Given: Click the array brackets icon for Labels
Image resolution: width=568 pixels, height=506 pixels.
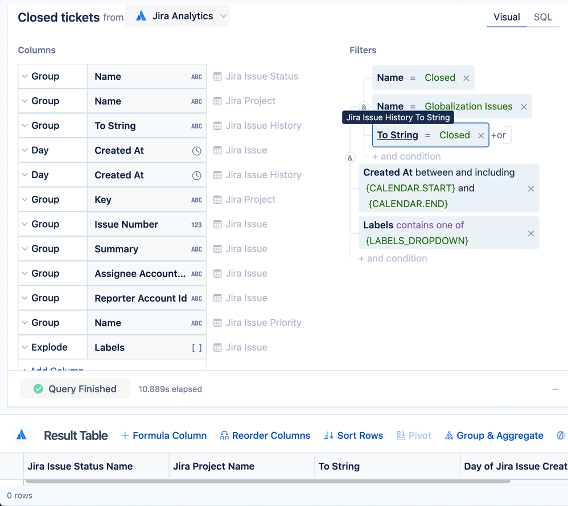Looking at the screenshot, I should [197, 348].
